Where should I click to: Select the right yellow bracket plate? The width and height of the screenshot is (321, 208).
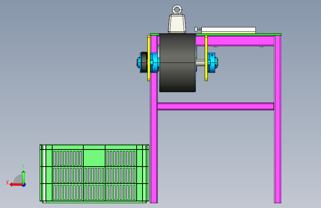click(x=206, y=58)
